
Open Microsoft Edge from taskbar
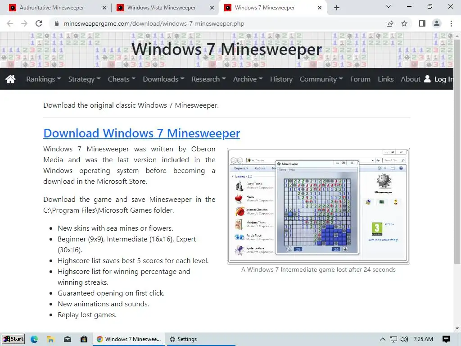pyautogui.click(x=34, y=339)
